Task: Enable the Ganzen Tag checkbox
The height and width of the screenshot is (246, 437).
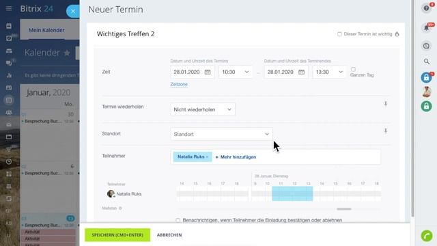Action: tap(353, 69)
